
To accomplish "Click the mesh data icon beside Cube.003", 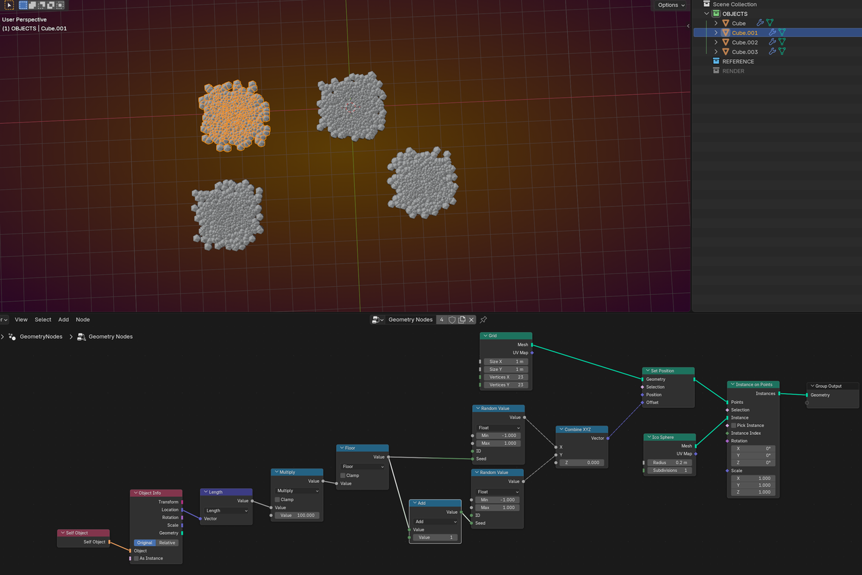I will [782, 52].
